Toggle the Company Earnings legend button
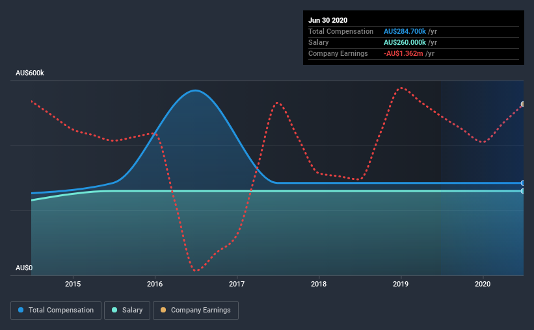This screenshot has height=330, width=534. pyautogui.click(x=196, y=311)
